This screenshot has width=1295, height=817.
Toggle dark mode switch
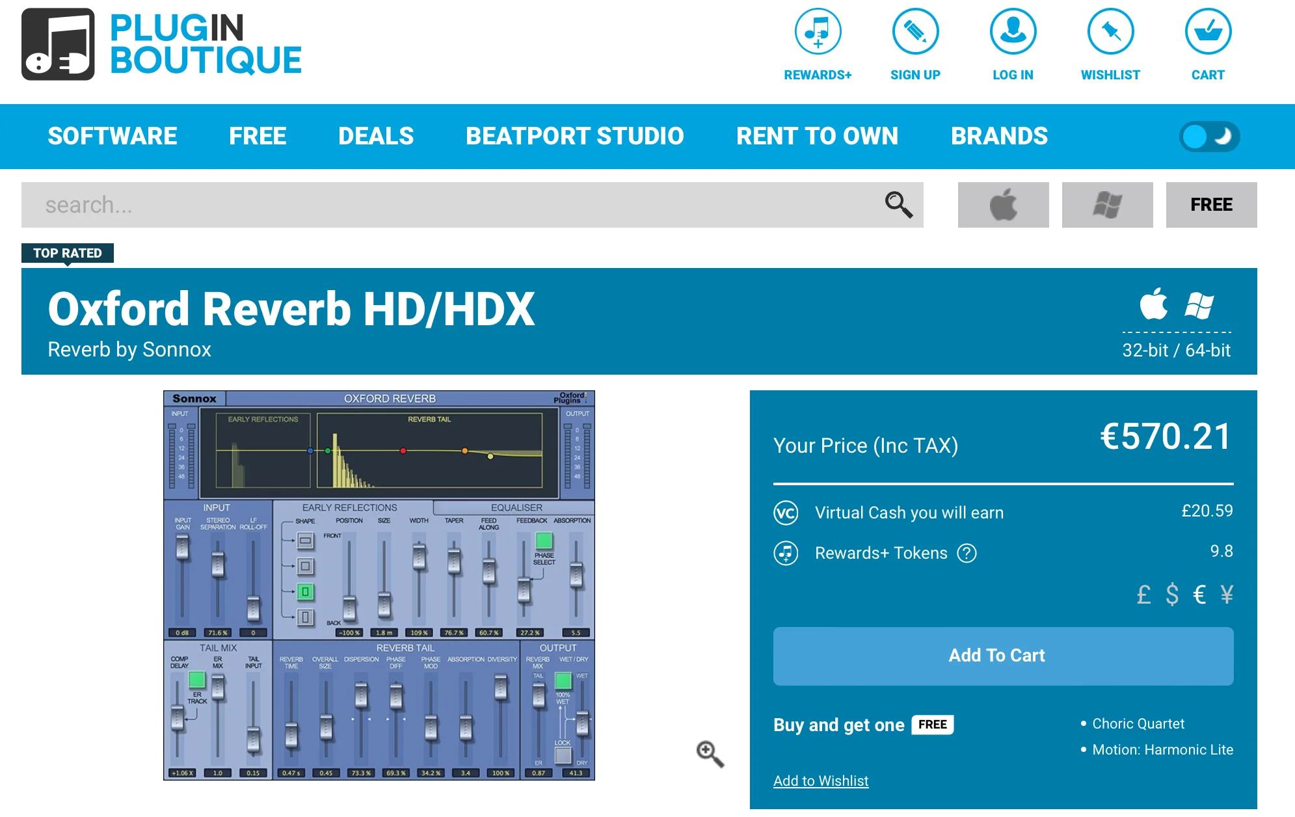tap(1209, 137)
